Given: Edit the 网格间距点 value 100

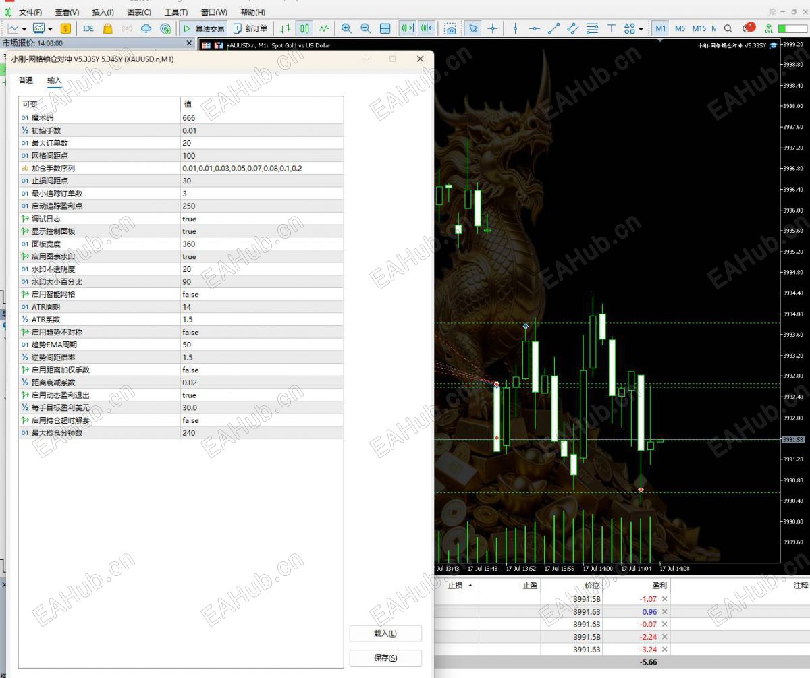Looking at the screenshot, I should [261, 156].
